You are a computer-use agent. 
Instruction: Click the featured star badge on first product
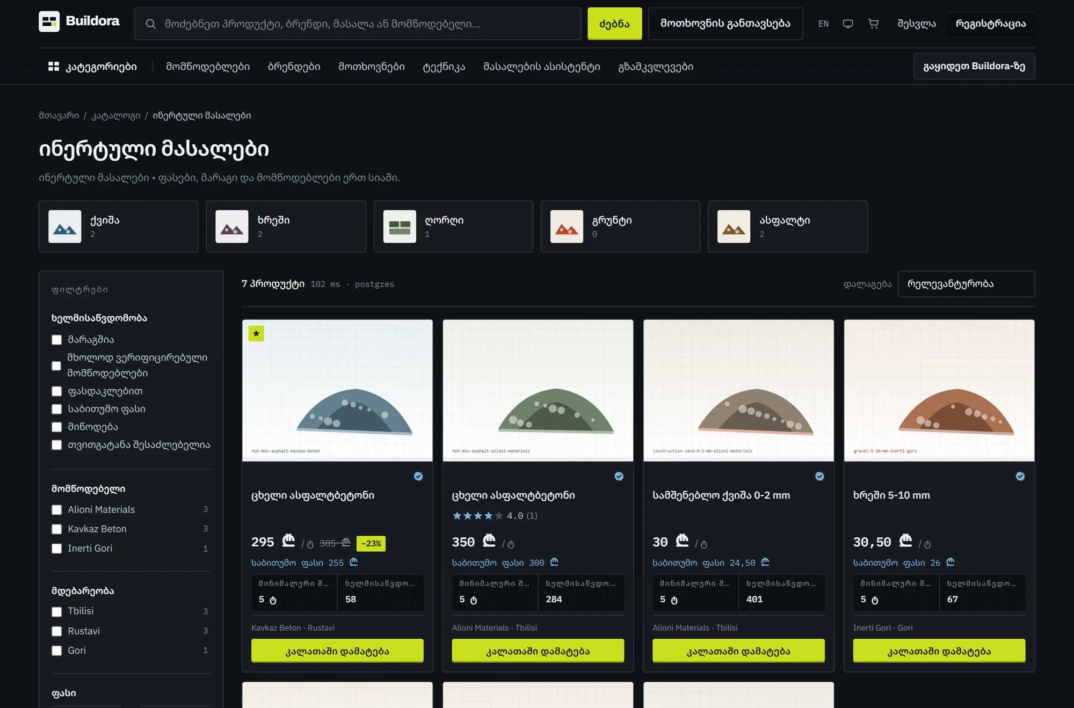(256, 334)
